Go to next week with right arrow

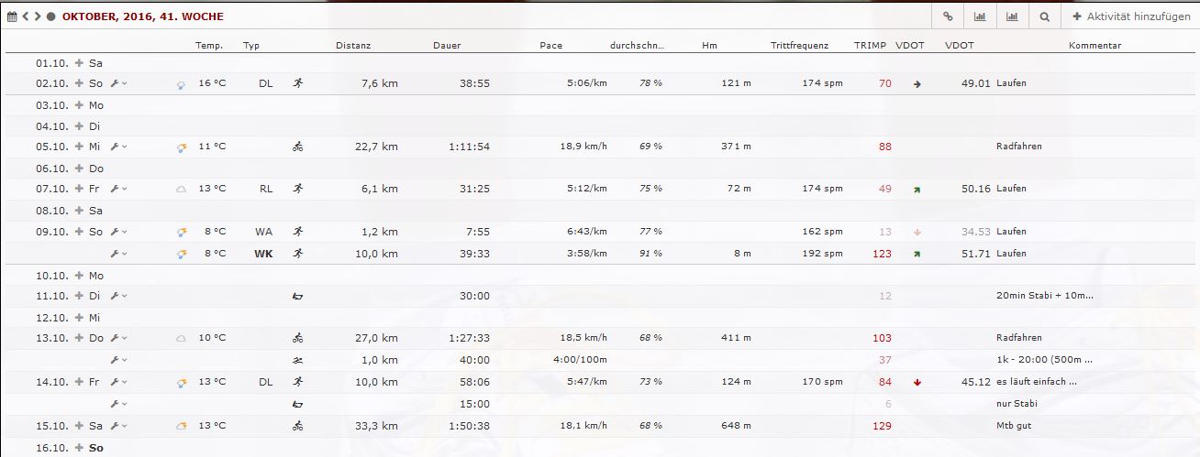[38, 16]
